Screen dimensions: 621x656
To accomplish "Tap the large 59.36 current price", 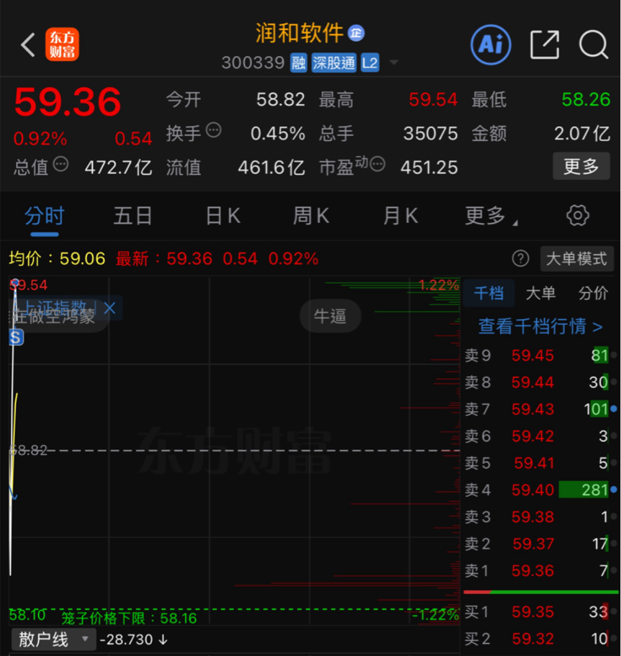I will pos(68,102).
